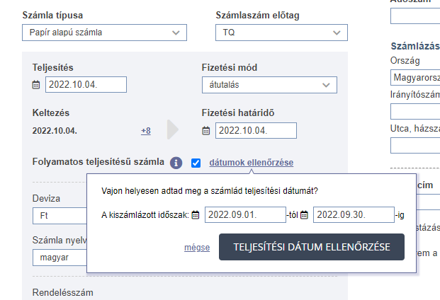Click period start field 2022.09.01.

245,215
